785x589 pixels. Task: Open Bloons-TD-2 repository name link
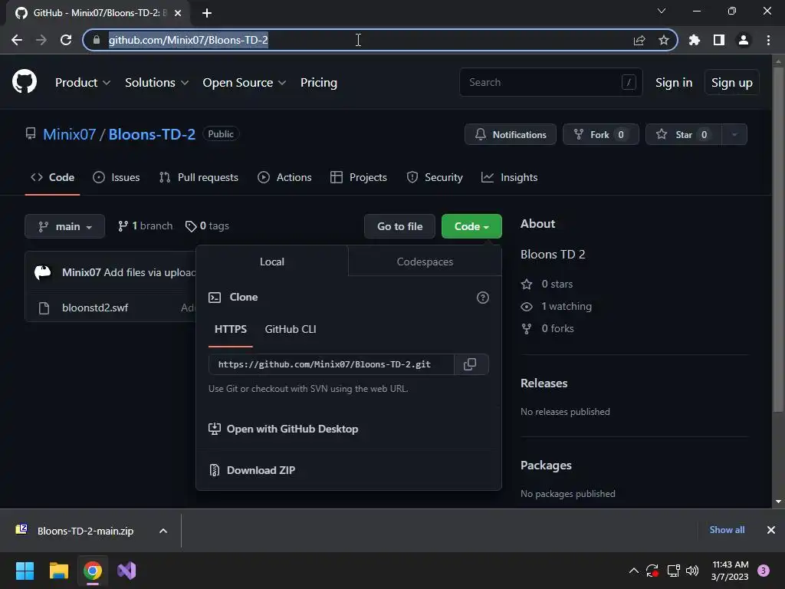click(x=152, y=134)
